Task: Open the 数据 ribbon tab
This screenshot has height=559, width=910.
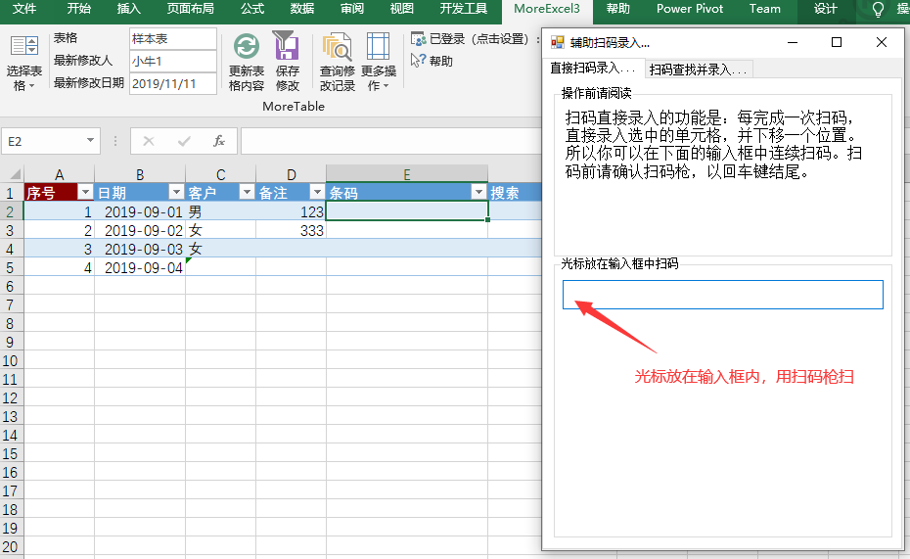Action: [302, 9]
